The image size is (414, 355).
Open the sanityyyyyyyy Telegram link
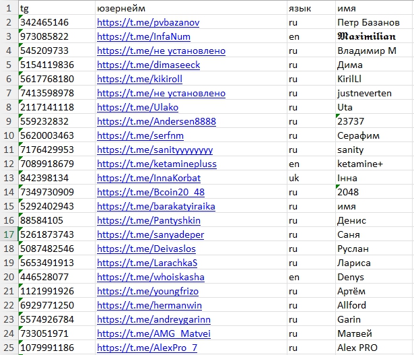[155, 150]
